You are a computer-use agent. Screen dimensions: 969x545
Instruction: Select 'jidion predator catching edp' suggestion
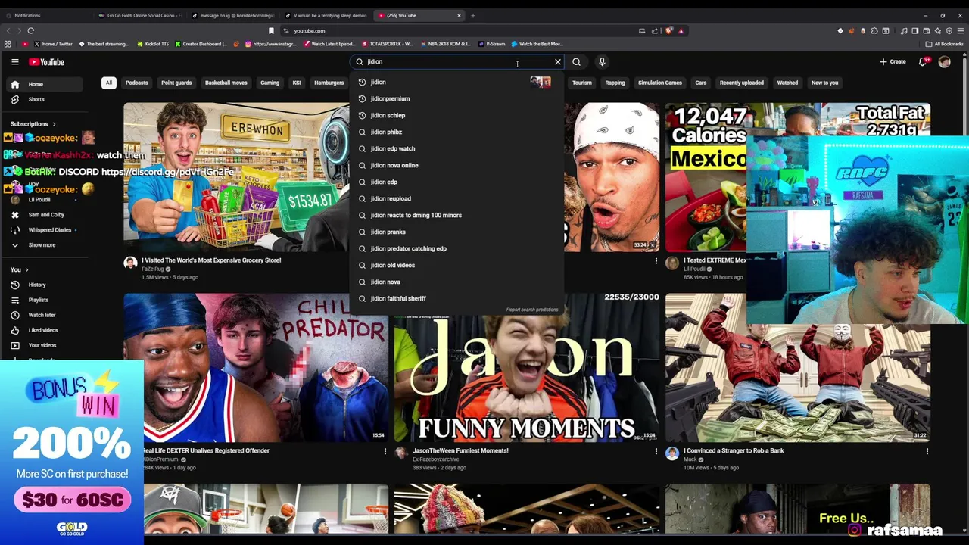(x=456, y=248)
